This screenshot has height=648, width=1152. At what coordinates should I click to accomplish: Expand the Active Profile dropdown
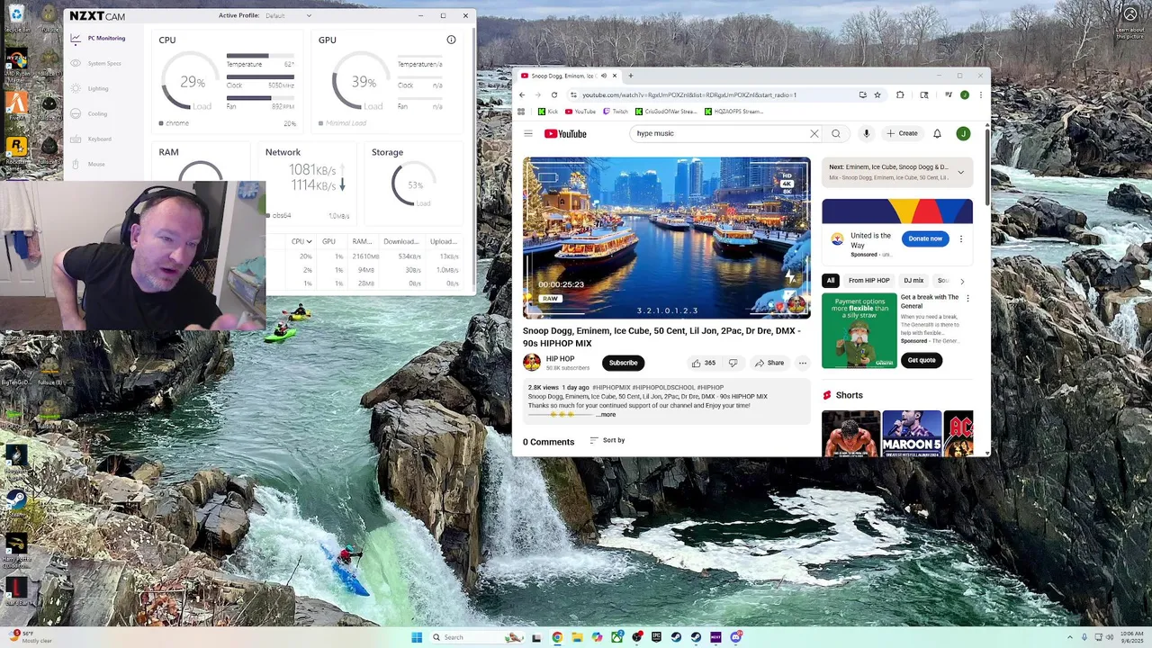tap(289, 15)
